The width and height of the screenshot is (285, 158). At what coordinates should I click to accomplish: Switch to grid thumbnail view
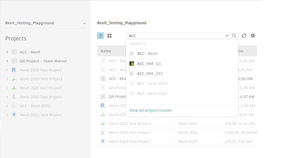[109, 36]
